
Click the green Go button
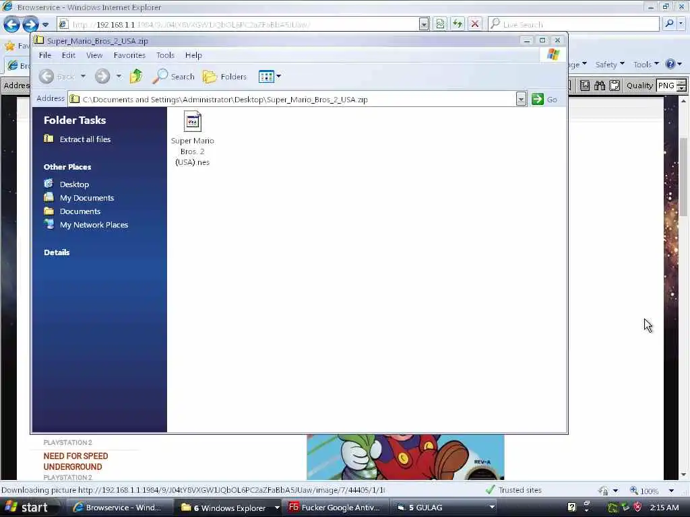pyautogui.click(x=544, y=100)
